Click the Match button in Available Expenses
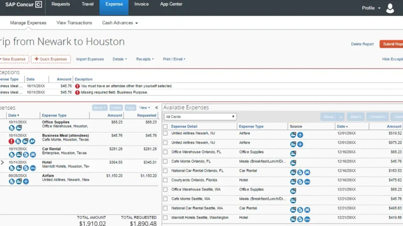Screen dimensions: 403x226 (356, 117)
